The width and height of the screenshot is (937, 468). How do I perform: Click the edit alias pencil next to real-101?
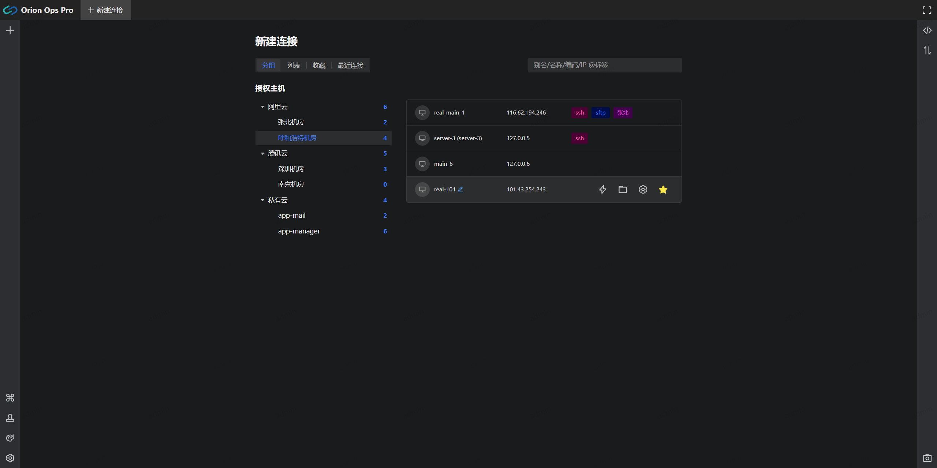(x=460, y=189)
